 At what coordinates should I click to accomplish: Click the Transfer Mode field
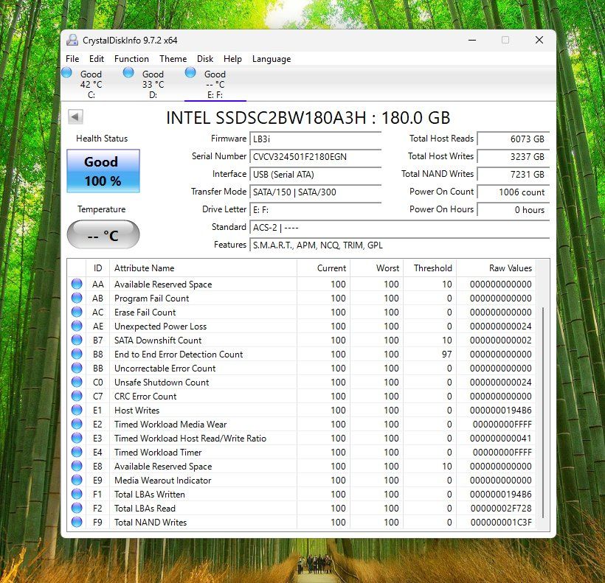coord(316,192)
